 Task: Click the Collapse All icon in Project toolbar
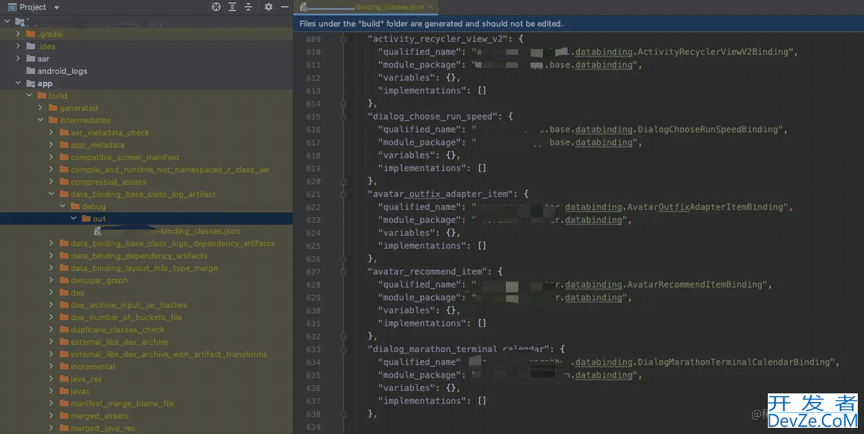[248, 7]
